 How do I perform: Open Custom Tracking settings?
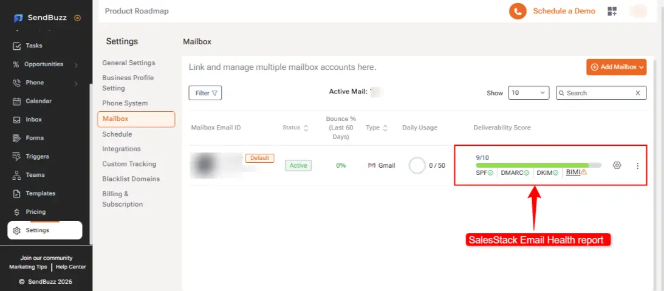[x=129, y=164]
